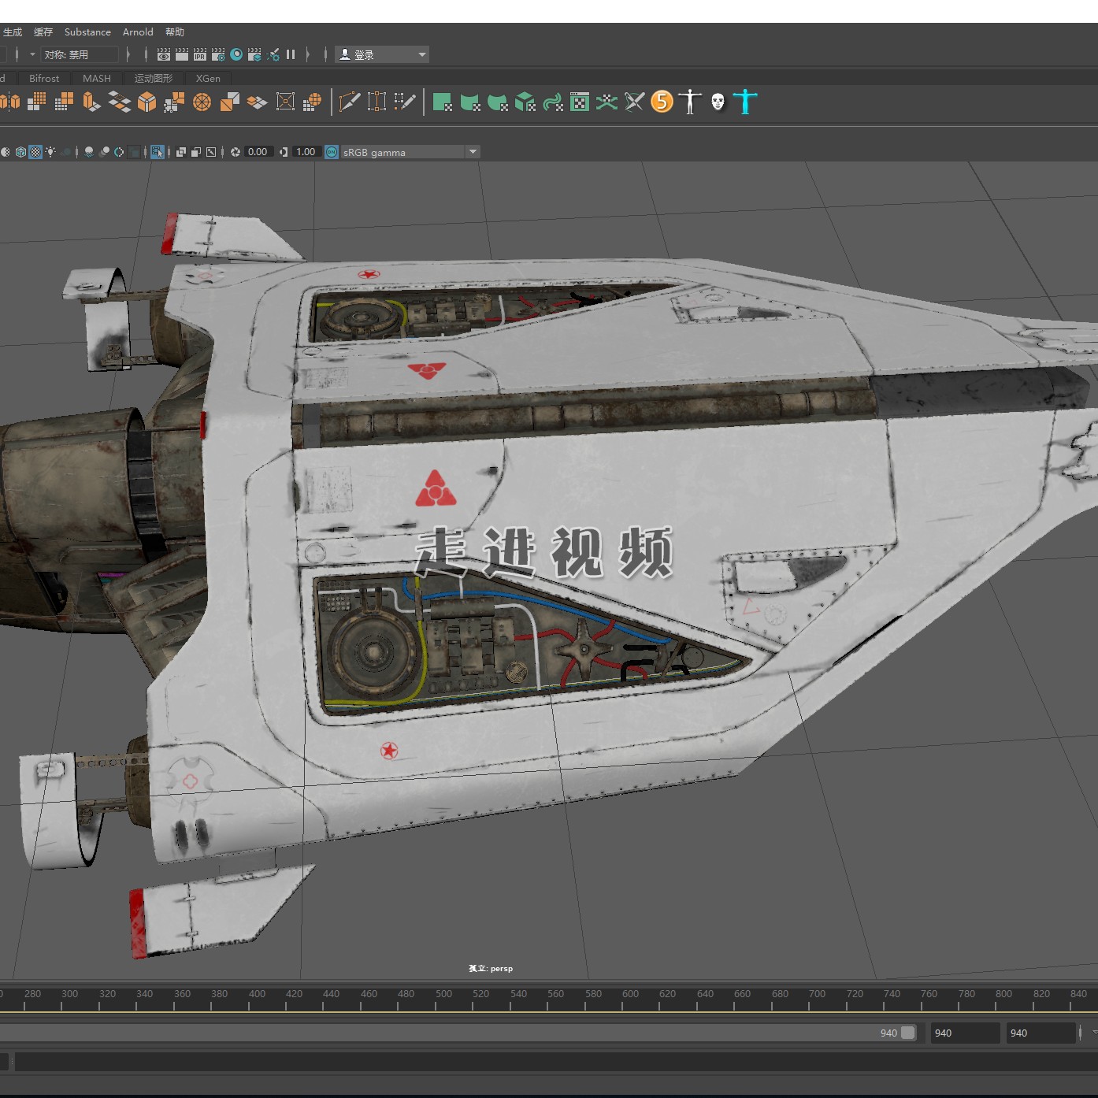Click the orange cylindrical mapping shelf icon
This screenshot has height=1098, width=1098.
pos(91,102)
